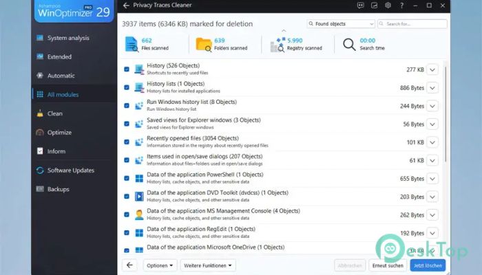Screen dimensions: 482x275
Task: Uncheck History lists (1 Objects) checkbox
Action: point(126,87)
